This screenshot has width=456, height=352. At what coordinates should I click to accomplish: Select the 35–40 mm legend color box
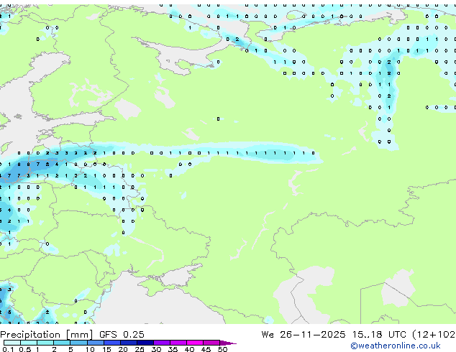[x=178, y=343]
